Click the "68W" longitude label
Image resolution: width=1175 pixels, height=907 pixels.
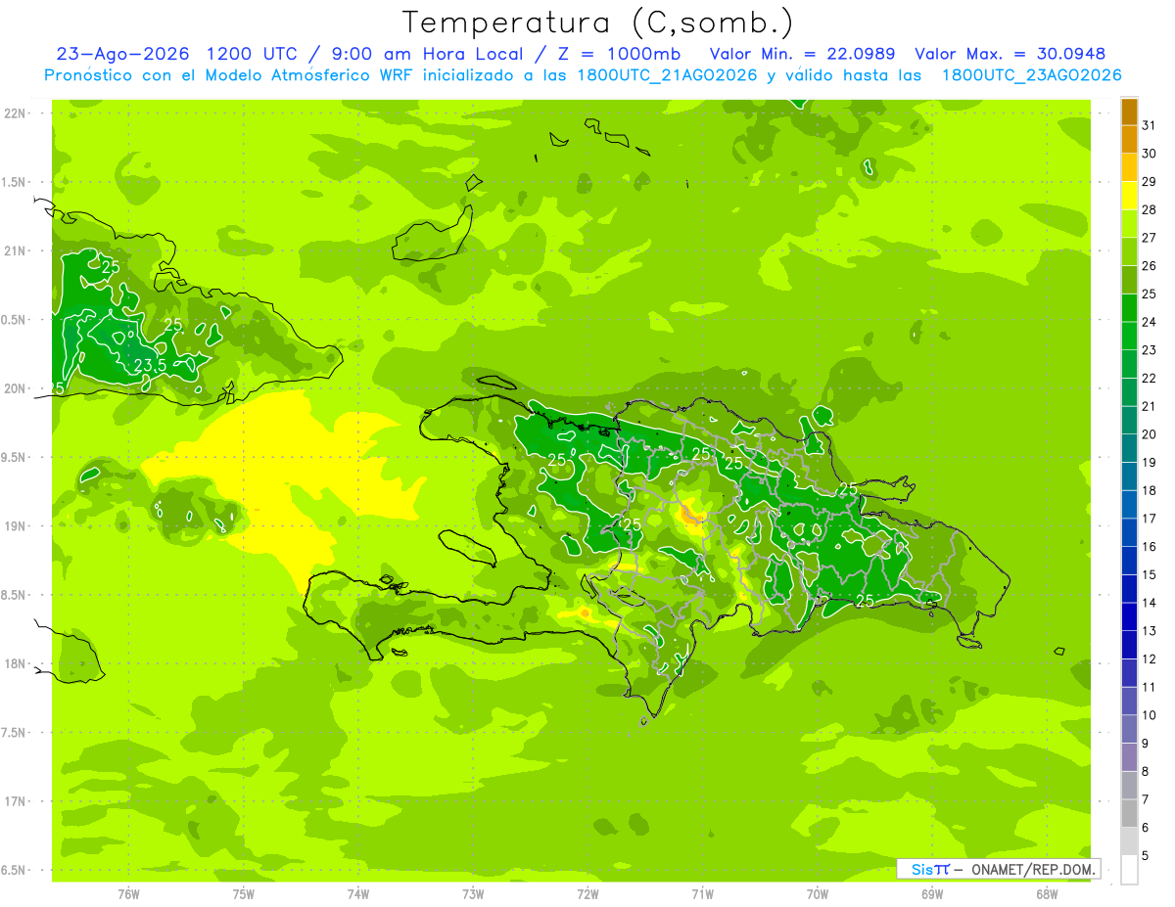coord(1047,894)
